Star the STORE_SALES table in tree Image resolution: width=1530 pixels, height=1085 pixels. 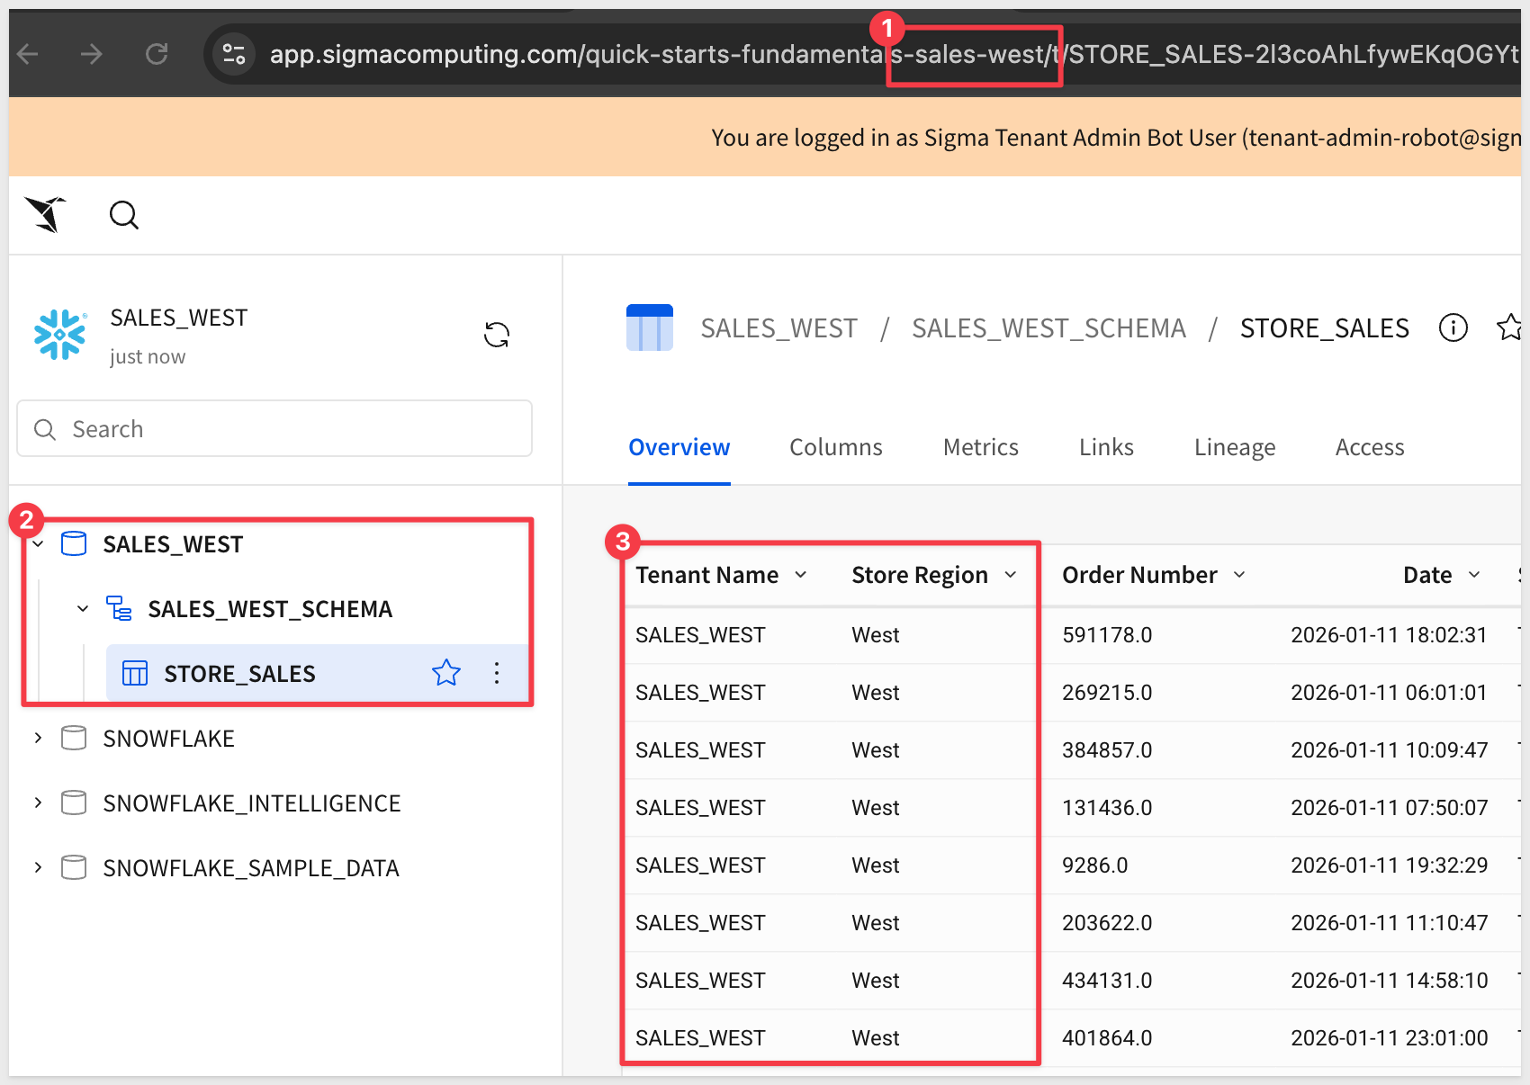[446, 673]
